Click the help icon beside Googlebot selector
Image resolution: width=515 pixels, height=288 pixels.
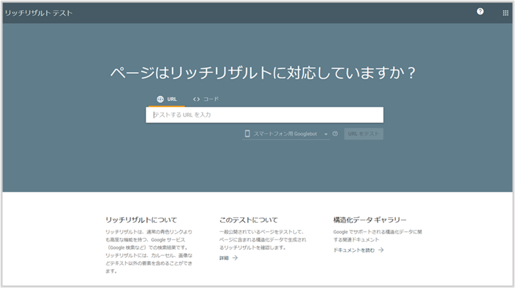(x=335, y=134)
